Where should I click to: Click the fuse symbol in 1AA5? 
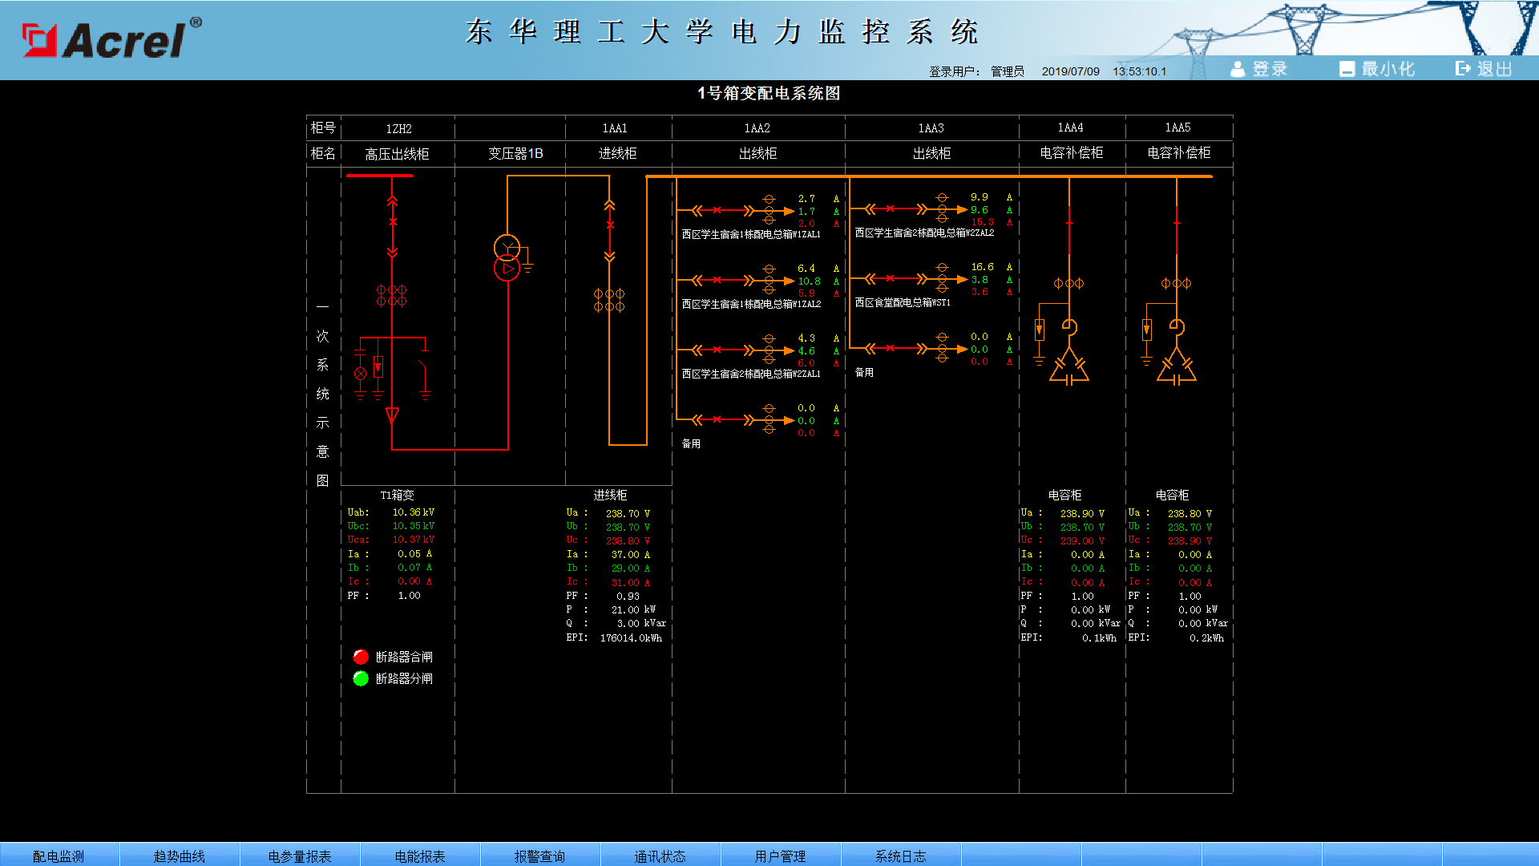(x=1147, y=330)
